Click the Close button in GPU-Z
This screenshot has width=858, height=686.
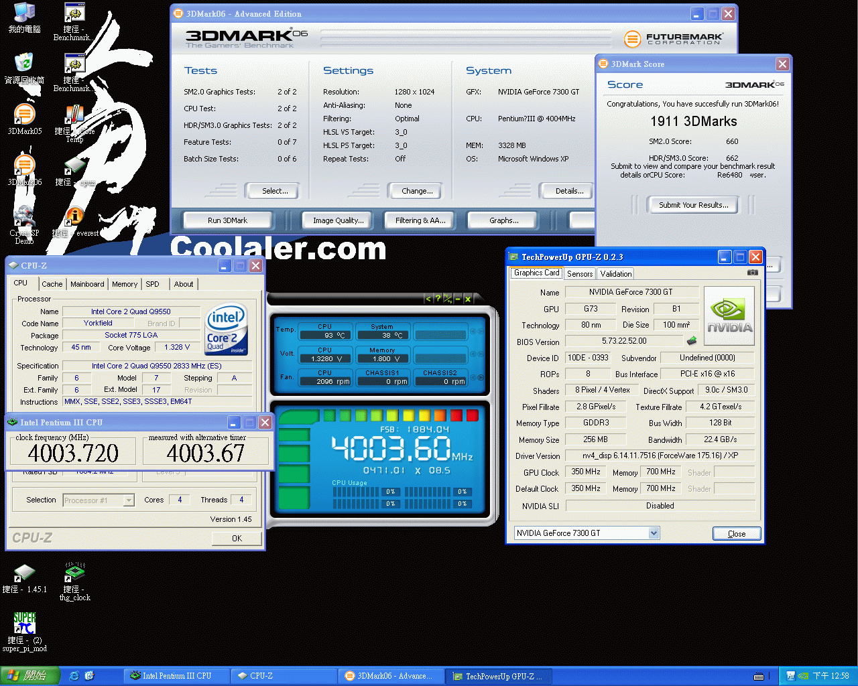coord(737,534)
